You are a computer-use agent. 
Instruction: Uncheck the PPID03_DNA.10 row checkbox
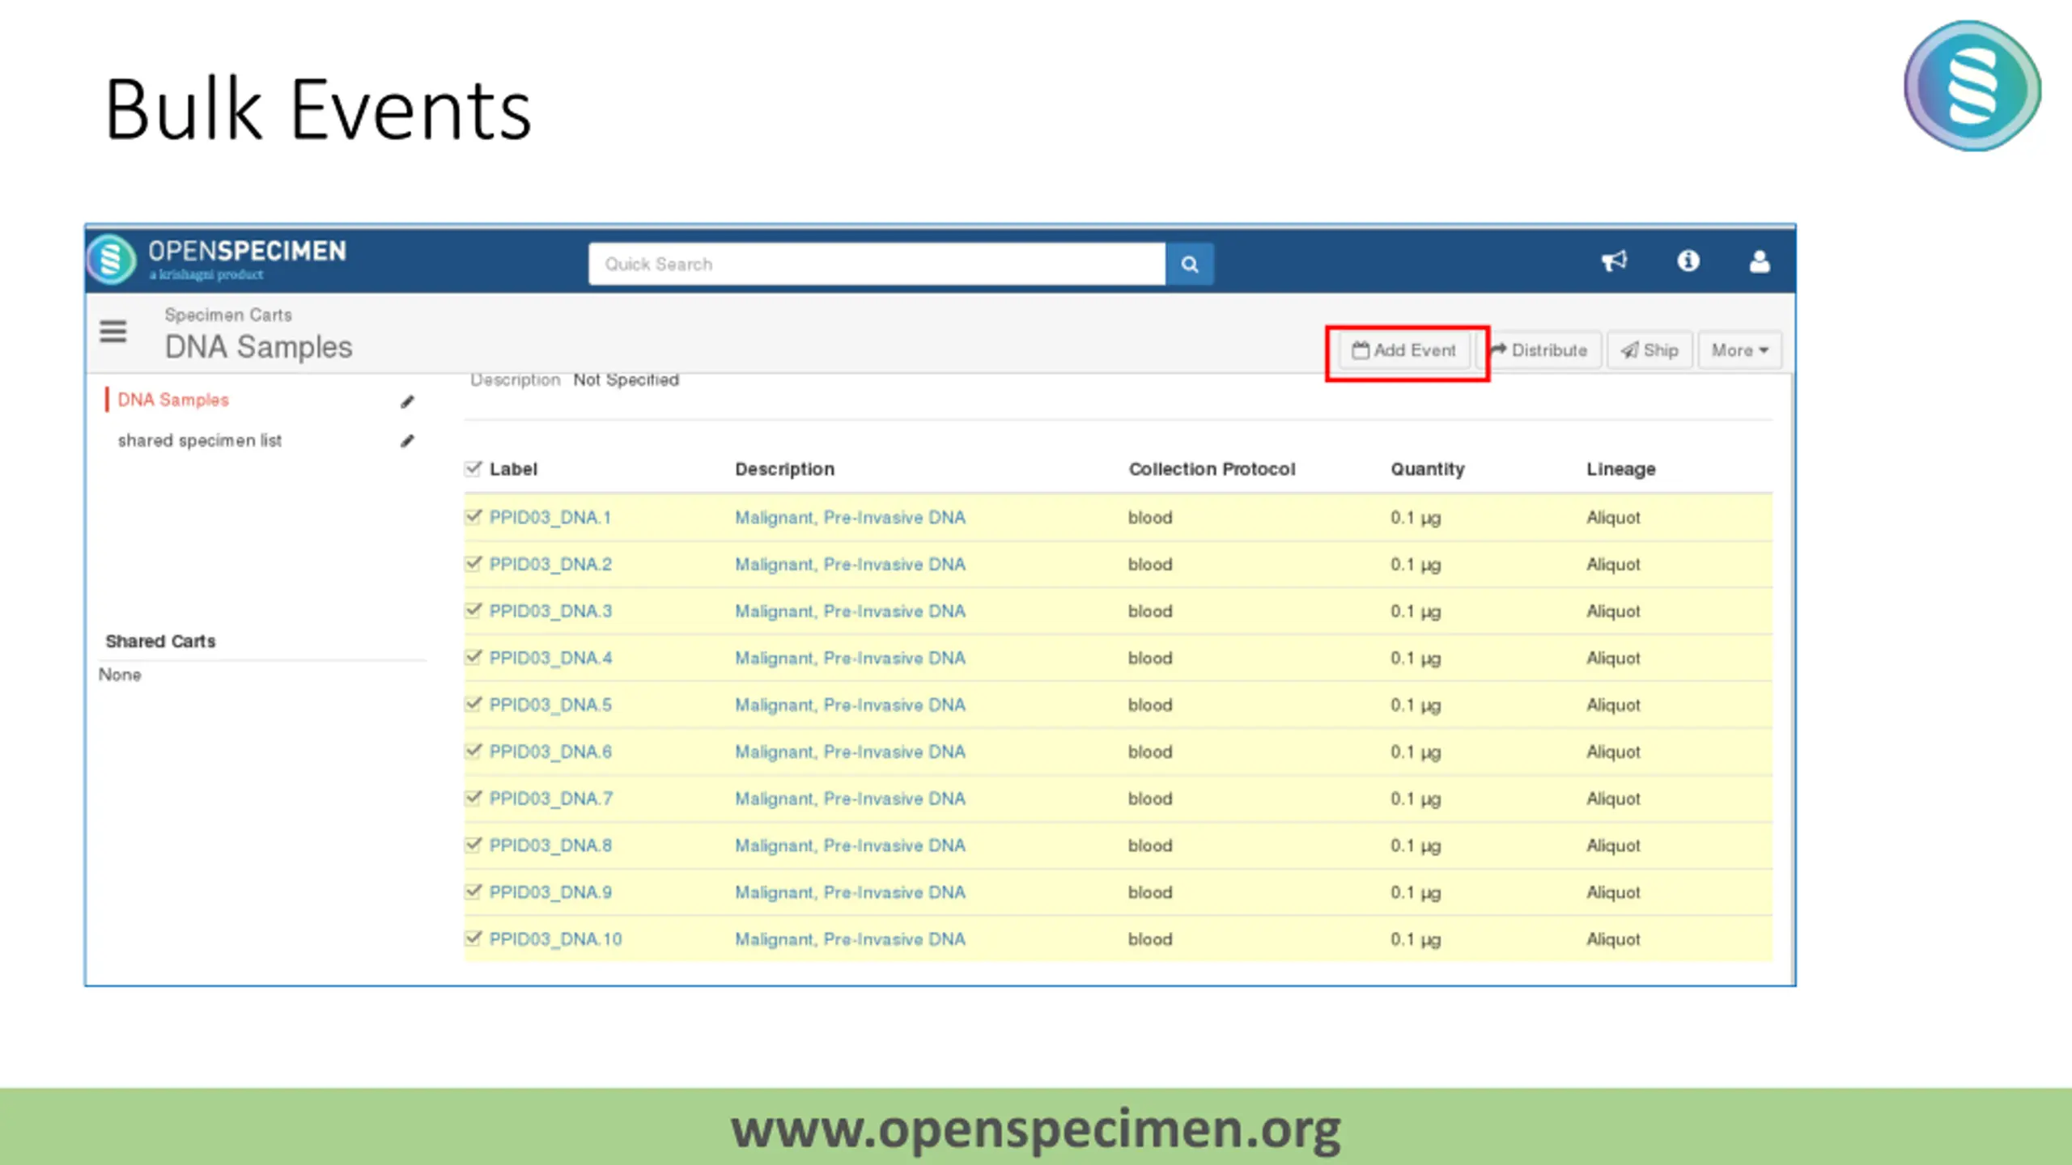tap(473, 938)
